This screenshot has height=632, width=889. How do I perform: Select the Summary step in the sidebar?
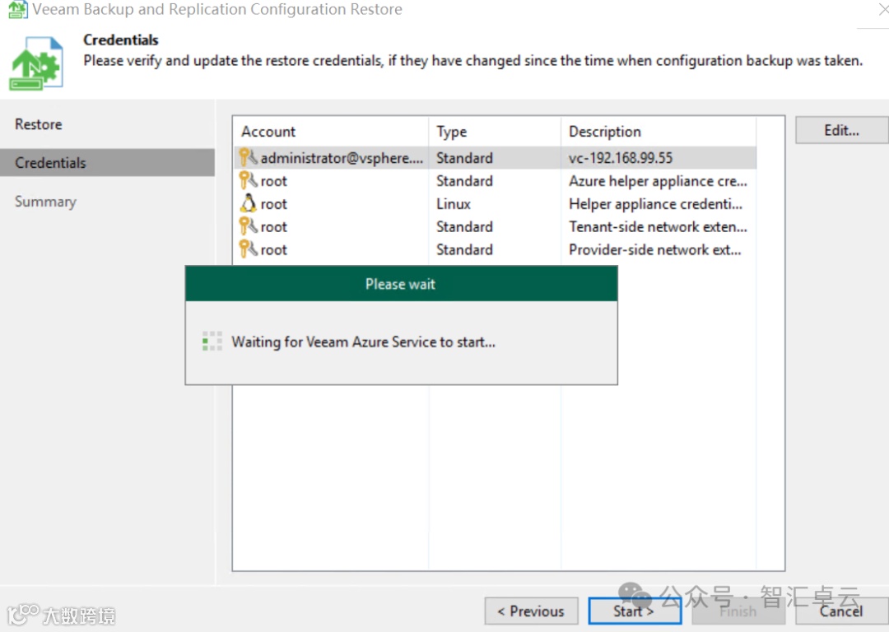[45, 202]
